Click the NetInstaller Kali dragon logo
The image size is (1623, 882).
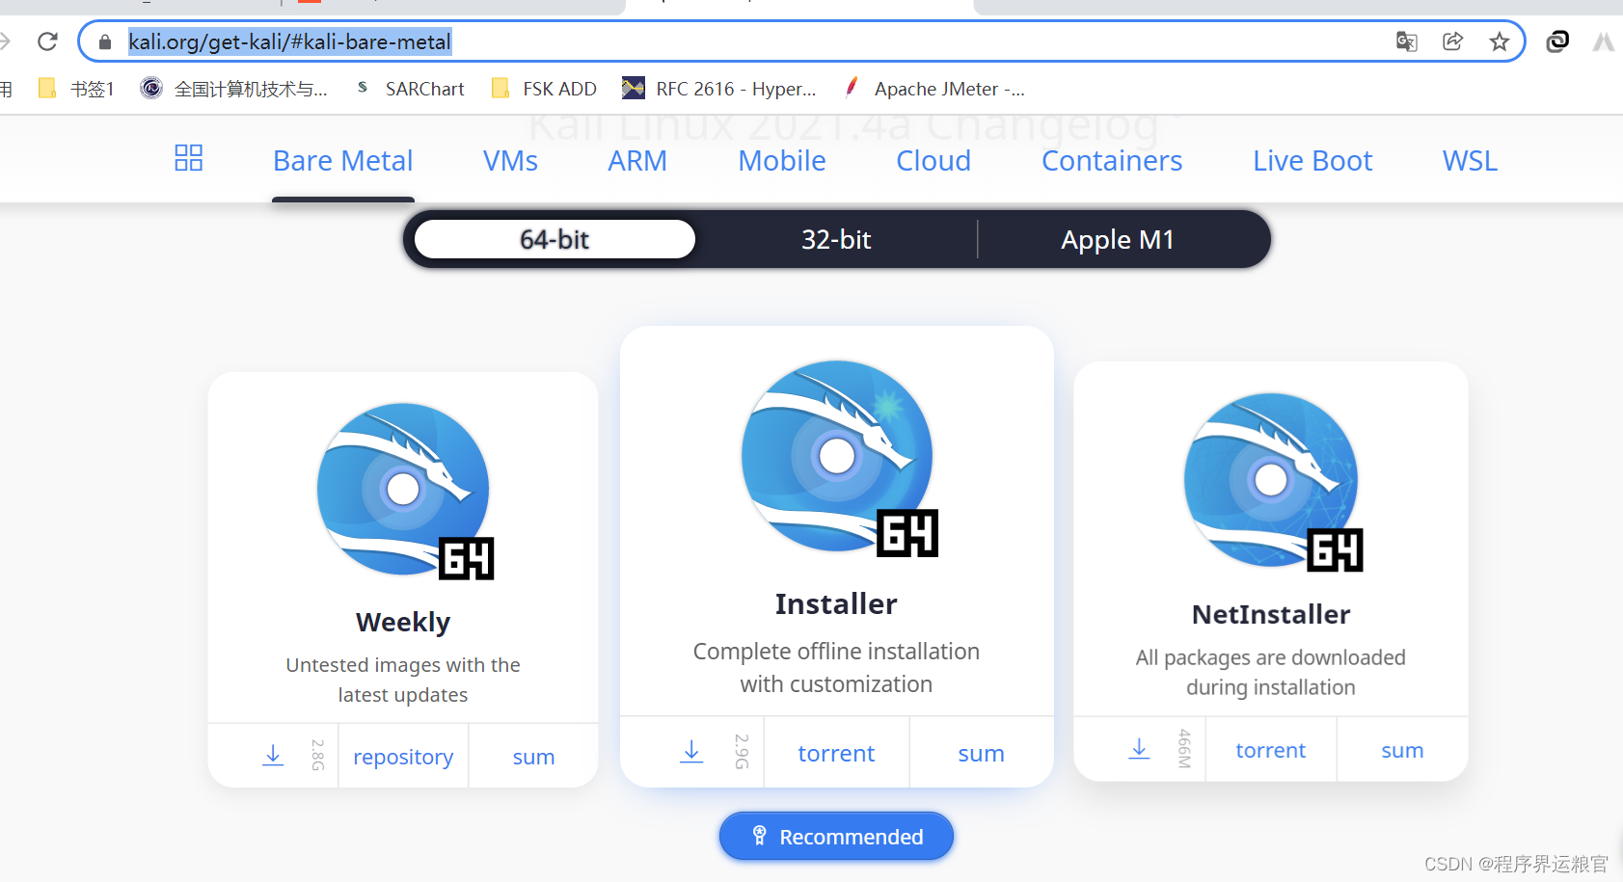tap(1273, 482)
